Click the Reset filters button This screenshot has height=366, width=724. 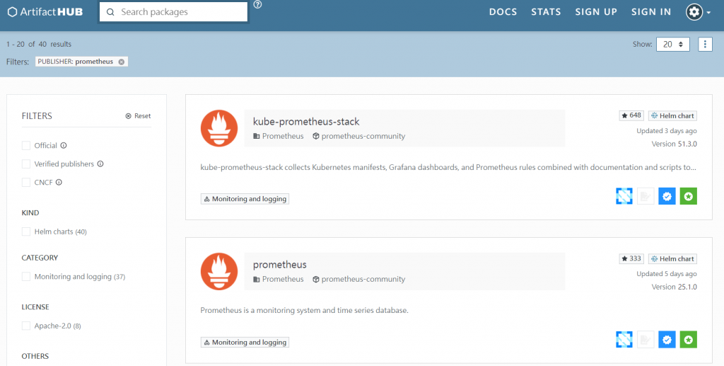click(138, 116)
